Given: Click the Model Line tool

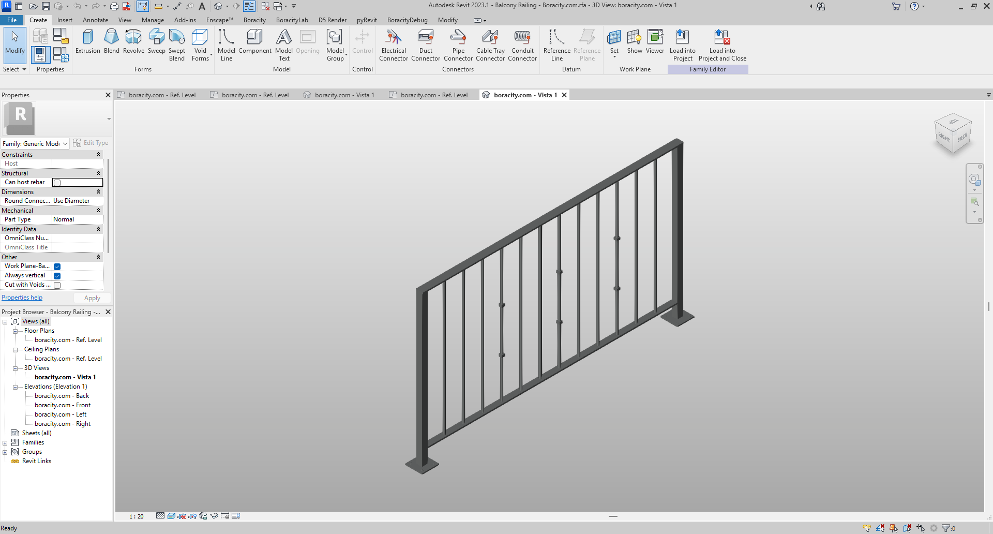Looking at the screenshot, I should point(227,45).
